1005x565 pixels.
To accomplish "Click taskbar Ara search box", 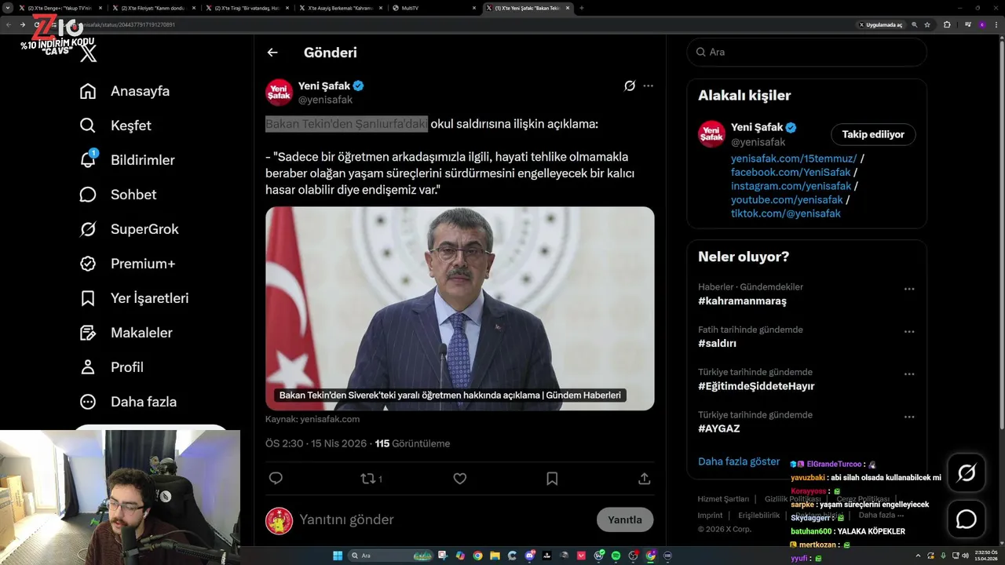I will click(390, 556).
